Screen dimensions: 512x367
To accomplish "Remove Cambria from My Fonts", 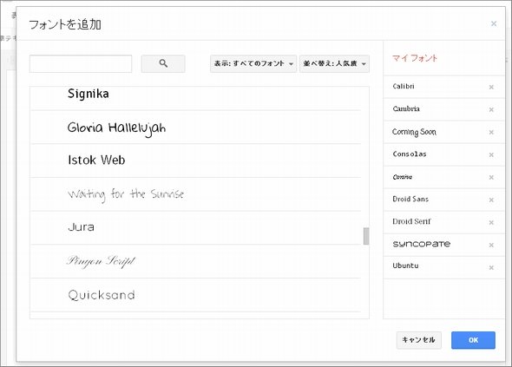I will tap(491, 109).
